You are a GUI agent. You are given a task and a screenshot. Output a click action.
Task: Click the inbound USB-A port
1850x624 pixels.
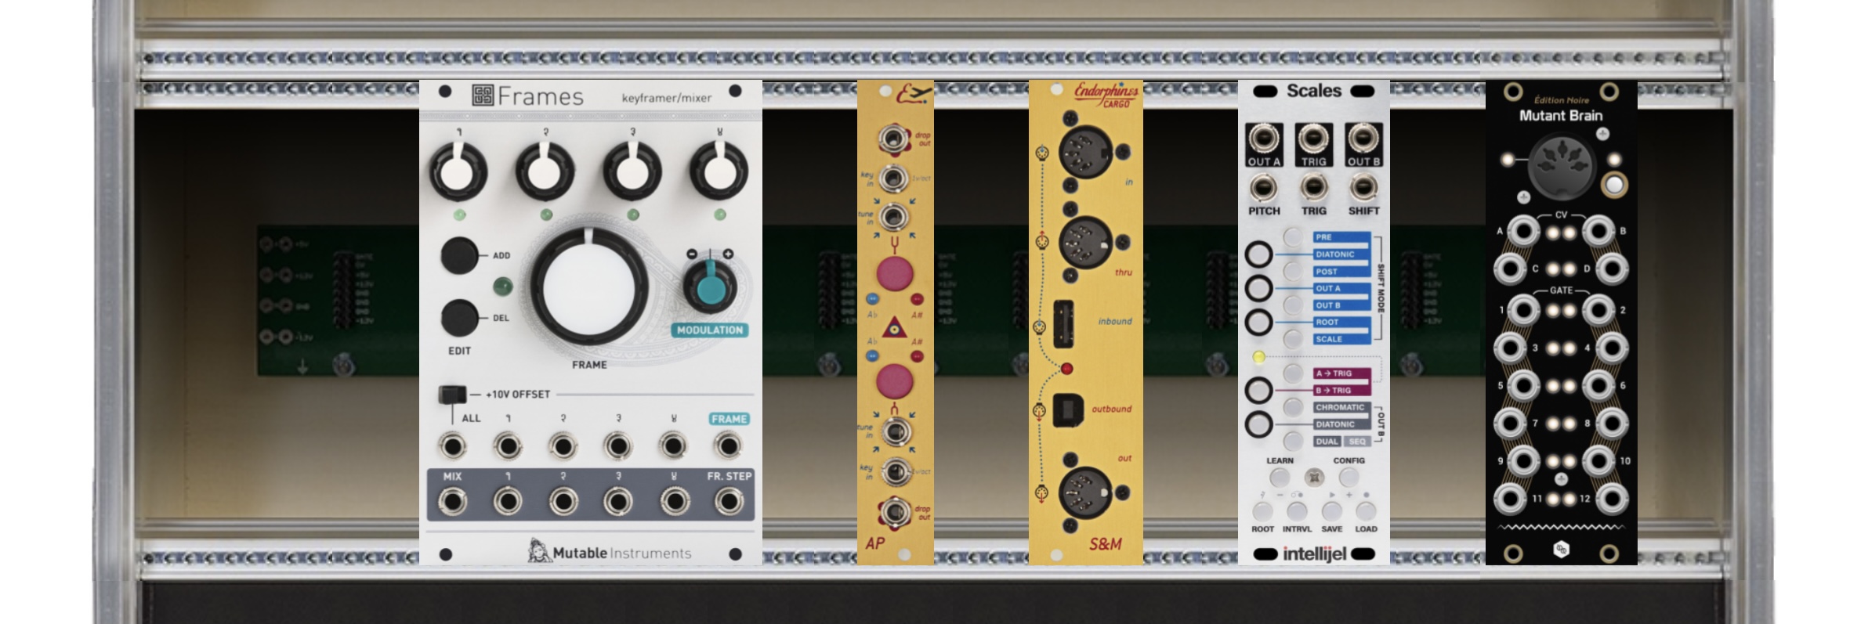(1063, 323)
